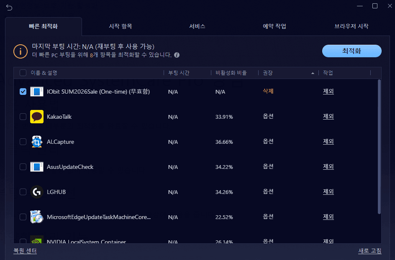Check the MicrosoftEdgeUpdateTaskMachineCore checkbox
The width and height of the screenshot is (395, 260).
[x=23, y=217]
